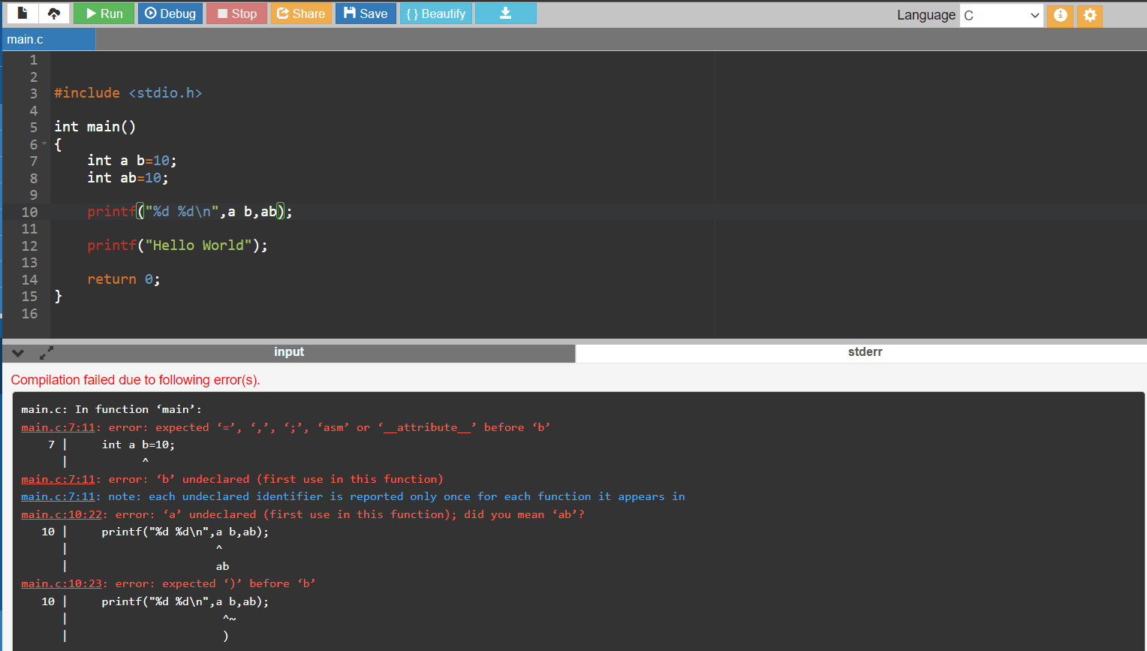Open the main.c:10:23 error link
The height and width of the screenshot is (651, 1147).
[61, 583]
